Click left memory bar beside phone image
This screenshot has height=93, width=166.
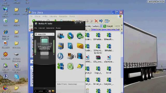pos(35,47)
